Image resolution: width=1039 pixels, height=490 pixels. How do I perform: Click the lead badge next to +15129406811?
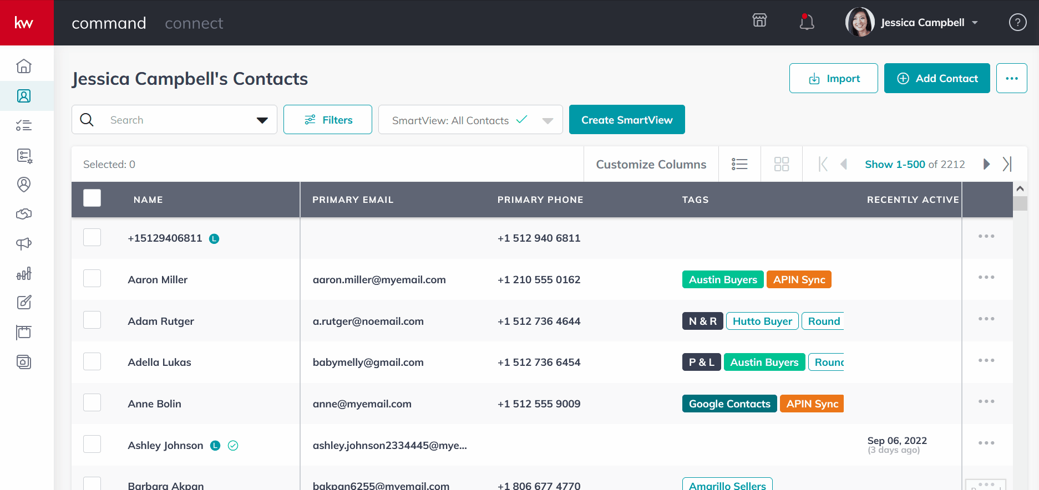point(214,238)
